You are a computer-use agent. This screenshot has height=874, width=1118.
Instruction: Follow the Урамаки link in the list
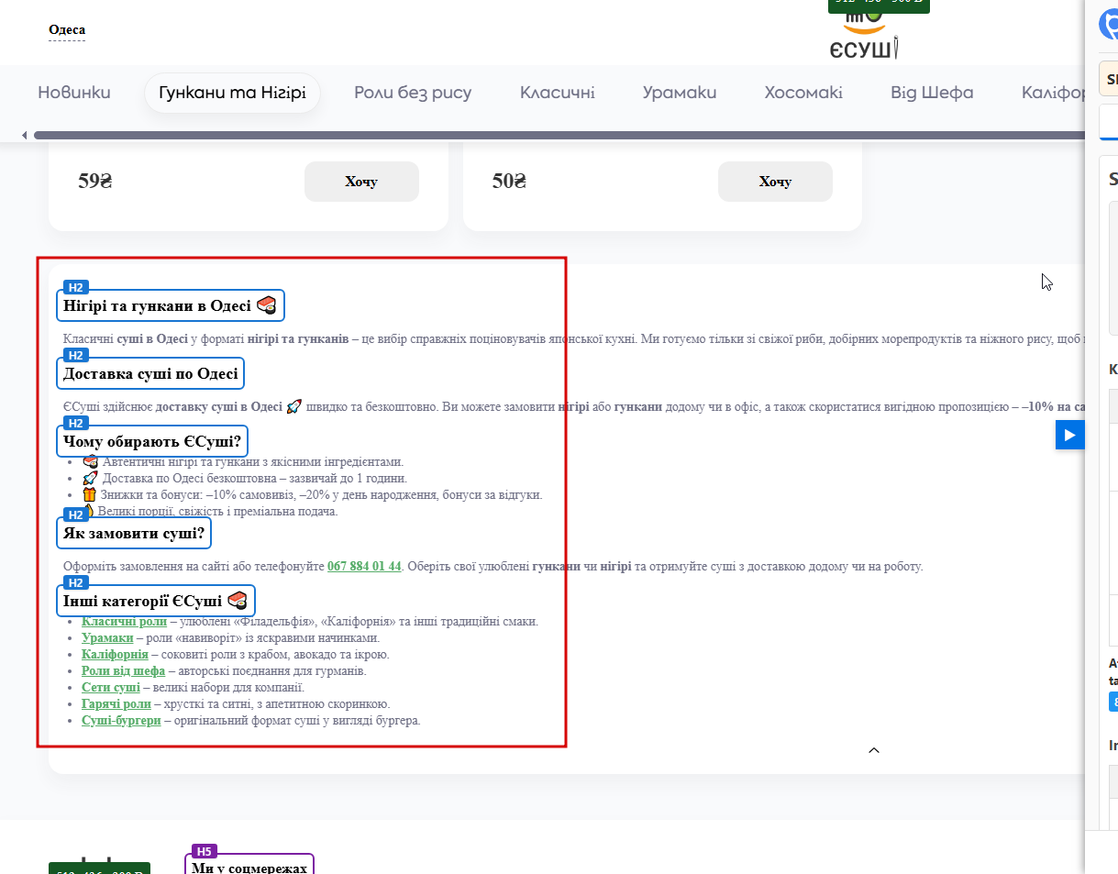[107, 637]
